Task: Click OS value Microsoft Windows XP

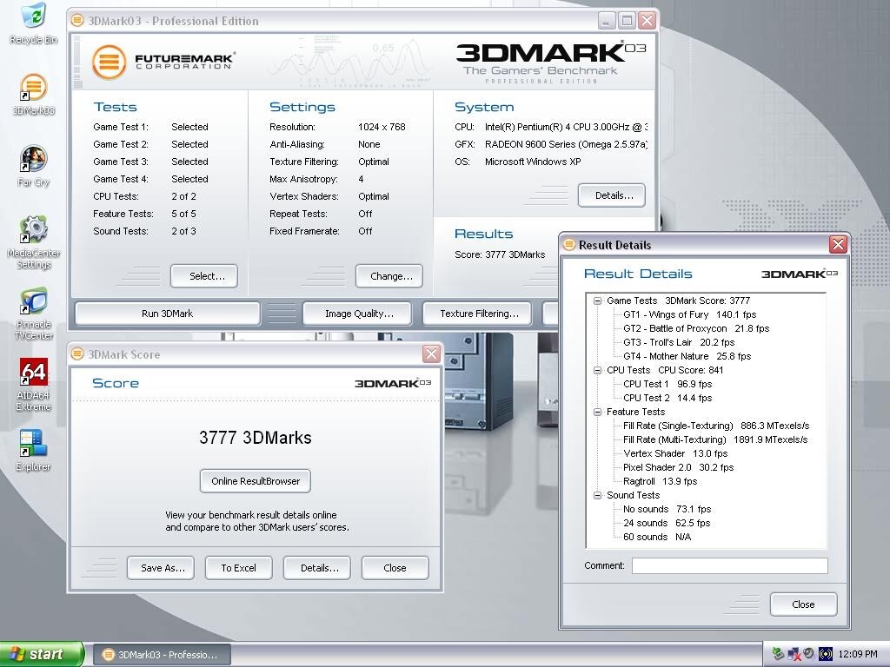Action: 533,162
